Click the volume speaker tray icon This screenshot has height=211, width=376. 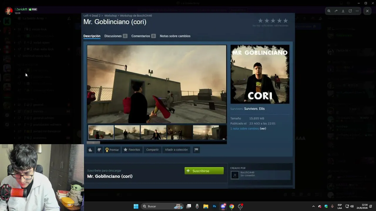[x=352, y=206]
